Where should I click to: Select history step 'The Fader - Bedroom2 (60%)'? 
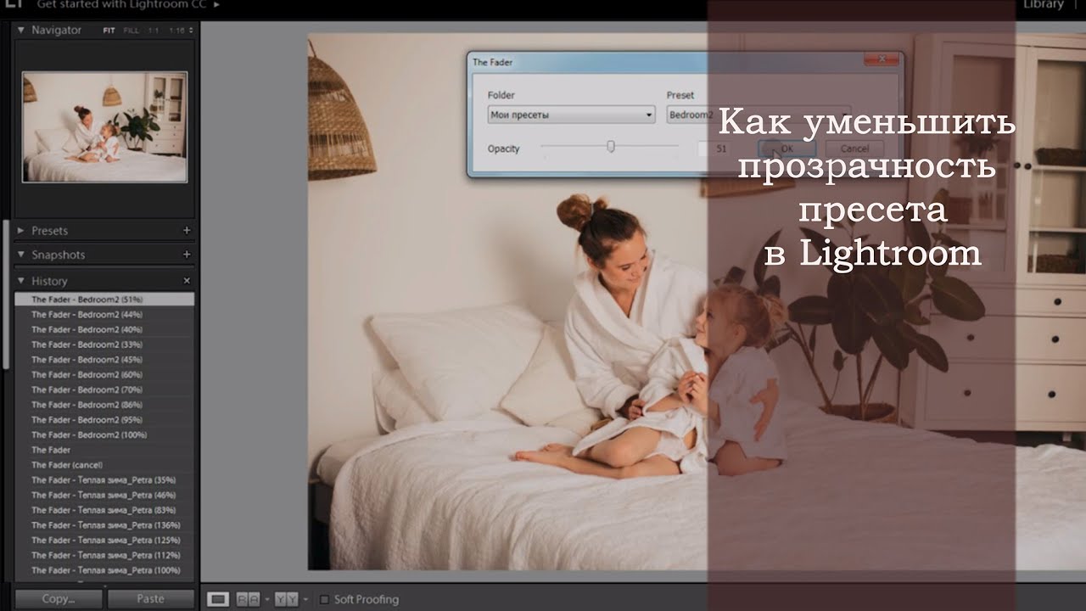(x=104, y=375)
